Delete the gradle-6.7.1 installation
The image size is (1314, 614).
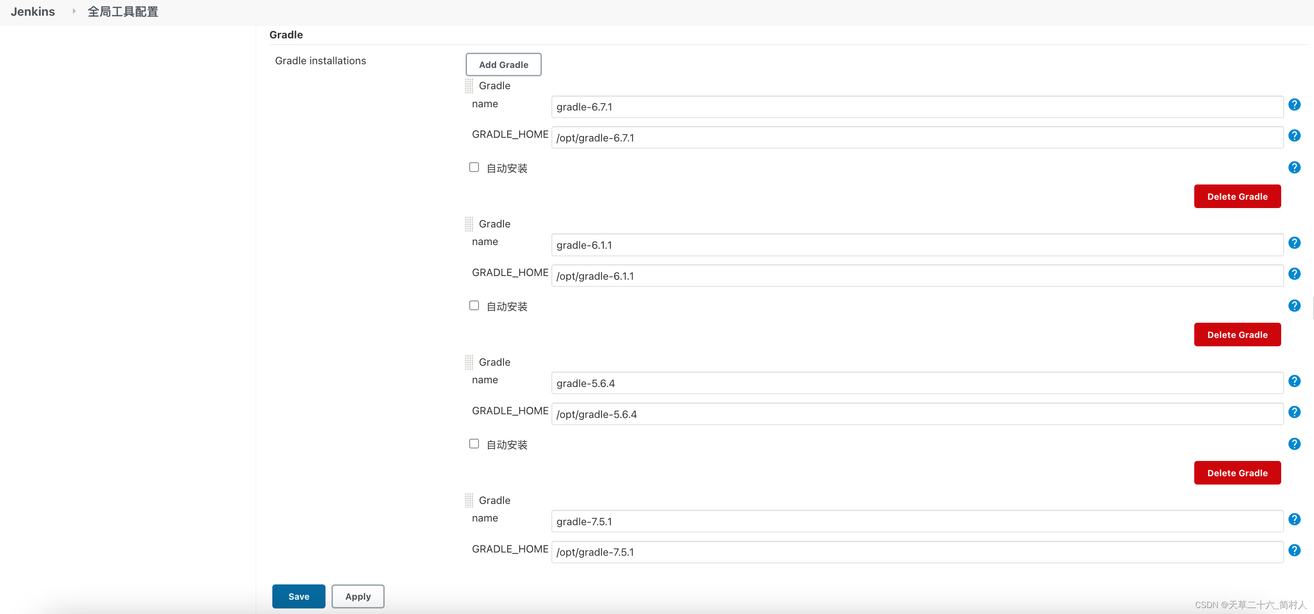click(x=1237, y=196)
